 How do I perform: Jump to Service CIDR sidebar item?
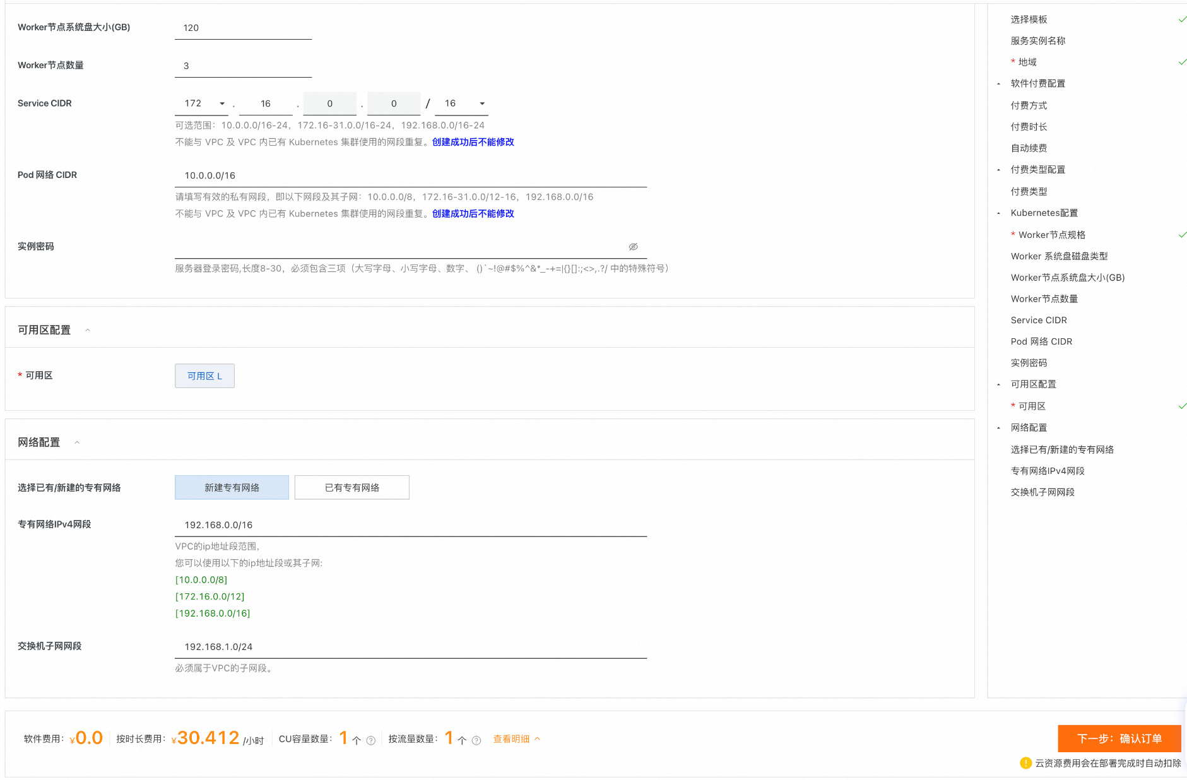[1039, 321]
